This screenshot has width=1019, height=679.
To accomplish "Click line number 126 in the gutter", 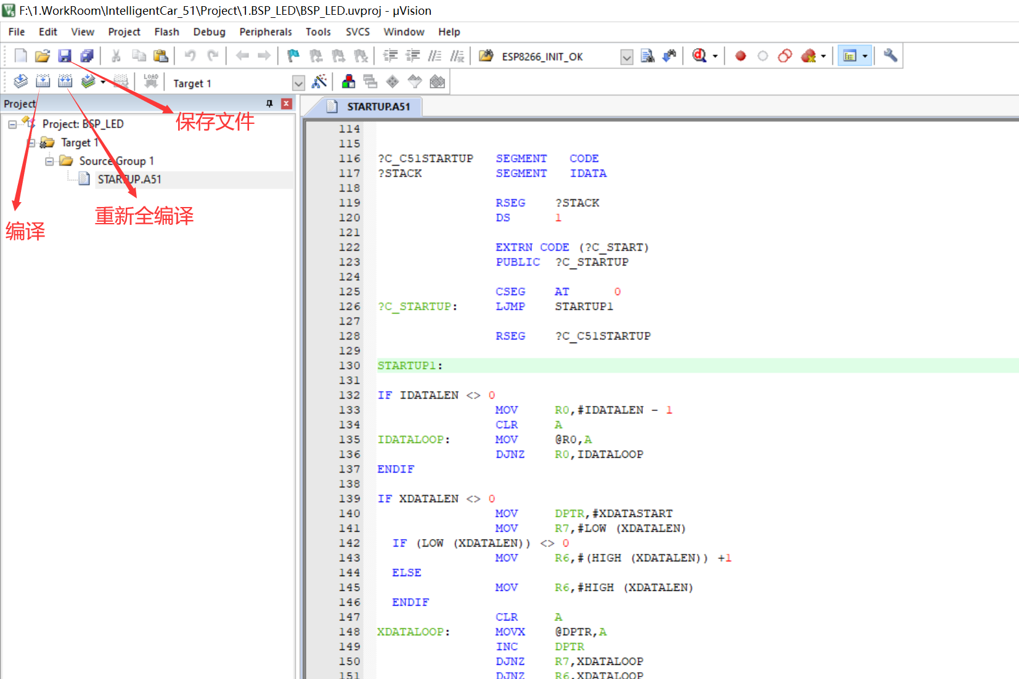I will [349, 306].
